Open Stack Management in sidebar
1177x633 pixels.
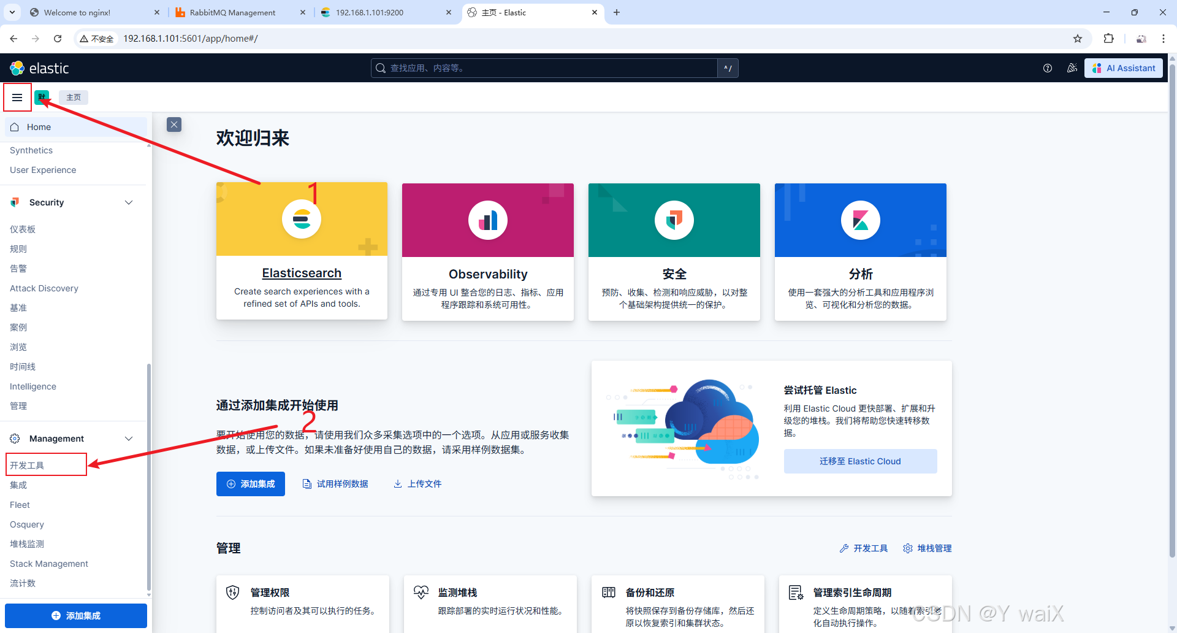[49, 564]
